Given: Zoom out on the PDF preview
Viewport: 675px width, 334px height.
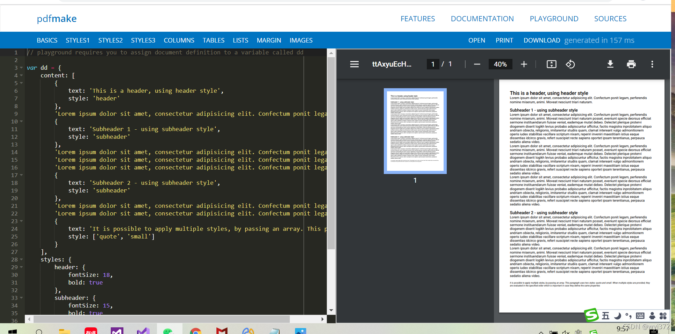Looking at the screenshot, I should point(477,64).
